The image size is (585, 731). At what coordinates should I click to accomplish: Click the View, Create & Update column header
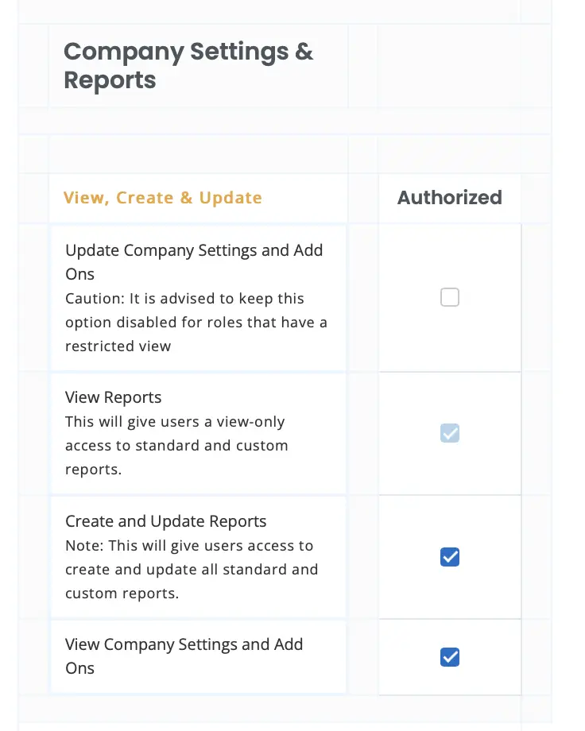pos(163,198)
